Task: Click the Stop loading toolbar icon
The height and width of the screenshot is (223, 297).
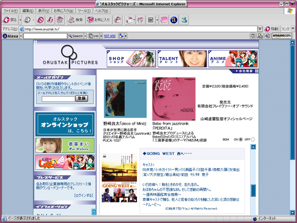Action: [40, 20]
